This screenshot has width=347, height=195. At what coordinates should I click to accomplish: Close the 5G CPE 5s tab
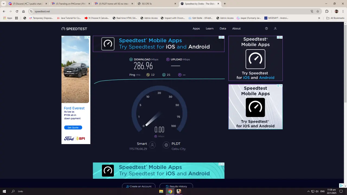point(175,4)
